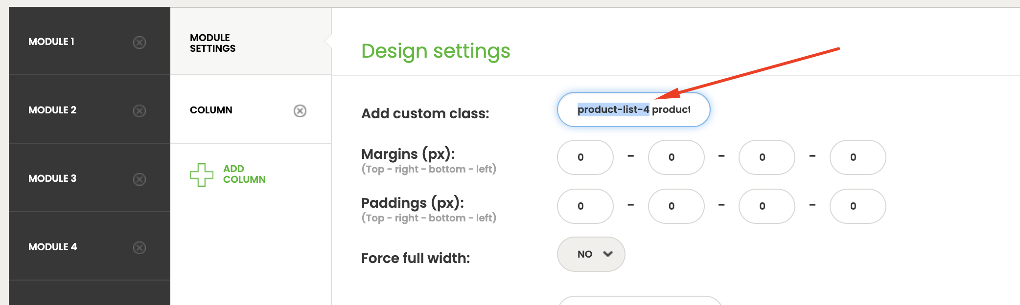
Task: Click the left margin input field
Action: click(x=858, y=157)
